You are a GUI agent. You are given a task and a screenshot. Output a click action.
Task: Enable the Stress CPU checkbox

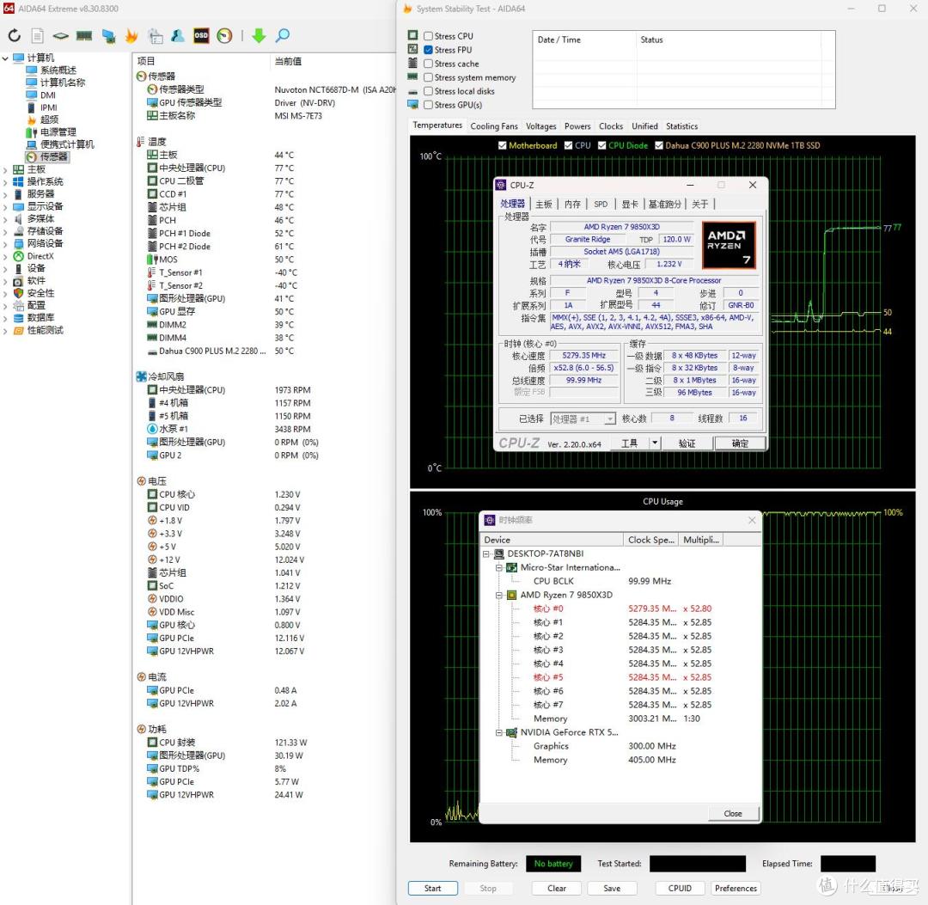pyautogui.click(x=429, y=36)
